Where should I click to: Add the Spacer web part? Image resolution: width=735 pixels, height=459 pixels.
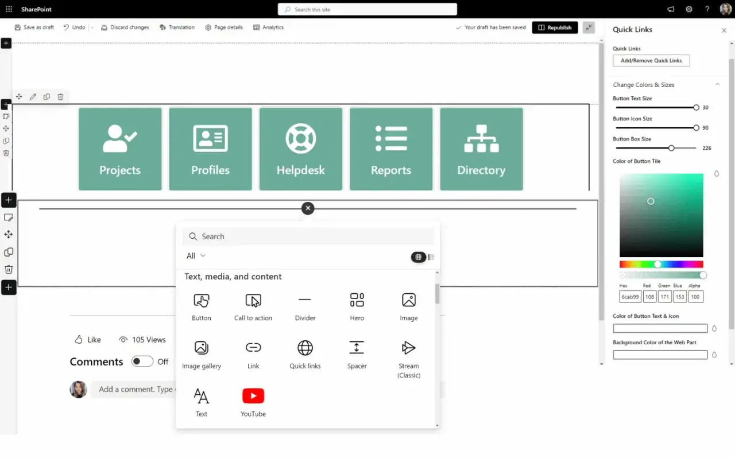(x=357, y=355)
